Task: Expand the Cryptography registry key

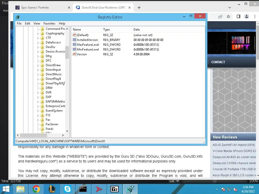Action: pos(38,34)
